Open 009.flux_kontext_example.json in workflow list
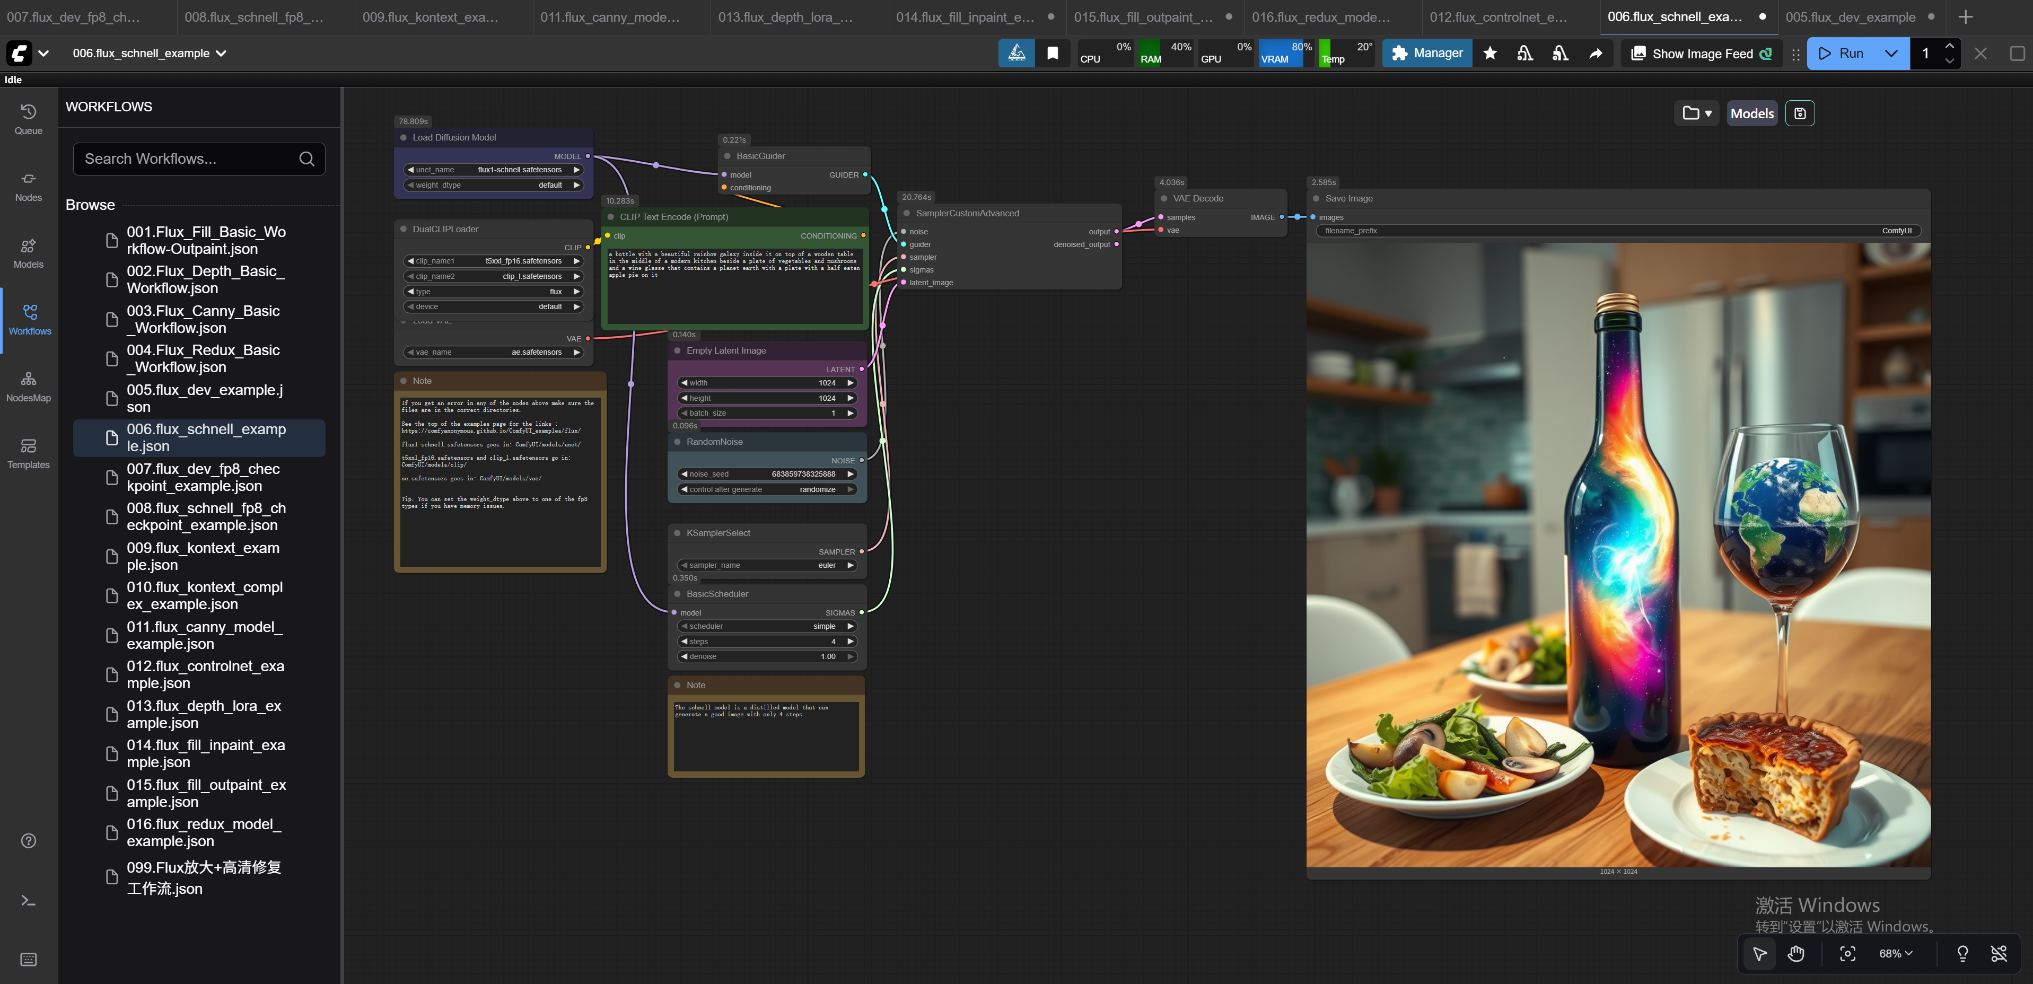Image resolution: width=2033 pixels, height=984 pixels. pos(203,556)
